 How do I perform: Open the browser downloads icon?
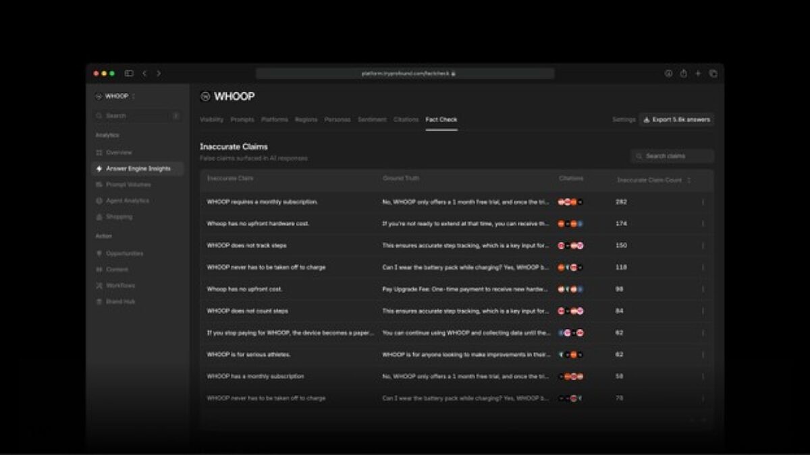pyautogui.click(x=668, y=73)
